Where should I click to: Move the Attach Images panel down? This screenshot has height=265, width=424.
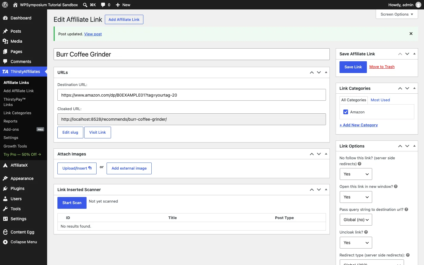pos(319,154)
